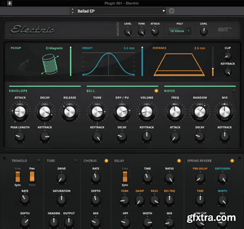
Task: Click the Tube Saturation knob
Action: coord(61,200)
